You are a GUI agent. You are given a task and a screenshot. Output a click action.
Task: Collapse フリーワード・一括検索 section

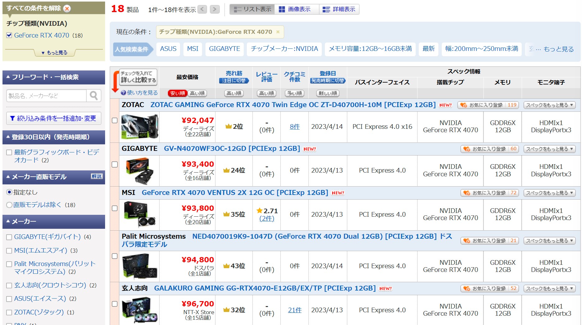point(54,77)
